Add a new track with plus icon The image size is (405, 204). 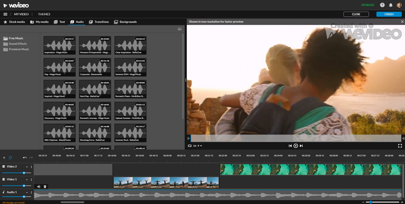4,157
